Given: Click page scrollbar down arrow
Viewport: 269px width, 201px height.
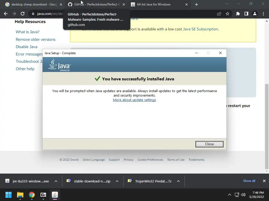Looking at the screenshot, I should tap(266, 171).
